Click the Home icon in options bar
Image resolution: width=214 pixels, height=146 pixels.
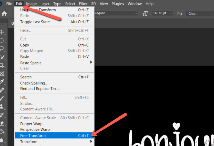[x=4, y=13]
